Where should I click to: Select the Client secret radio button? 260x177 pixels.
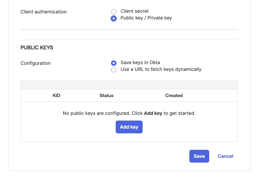pos(114,12)
